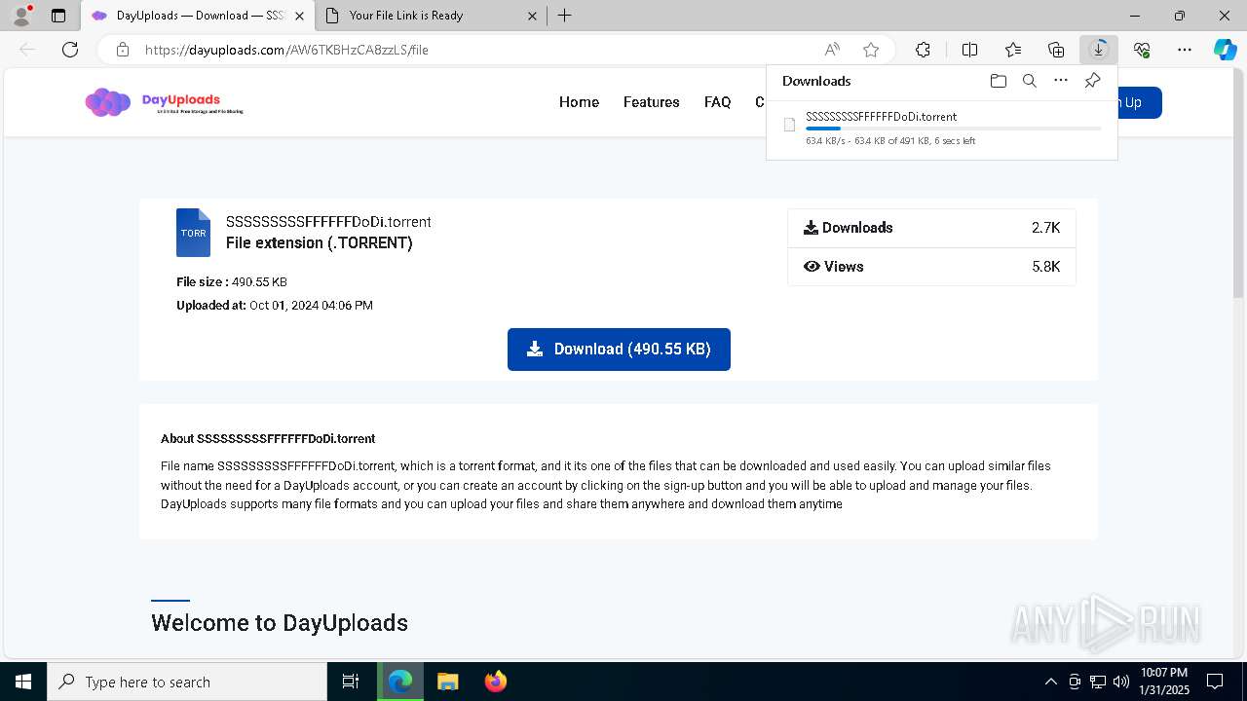Click the 'About SSSSSSSSSFFFFFFDoDi.torrent' heading
This screenshot has height=701, width=1247.
pyautogui.click(x=268, y=439)
